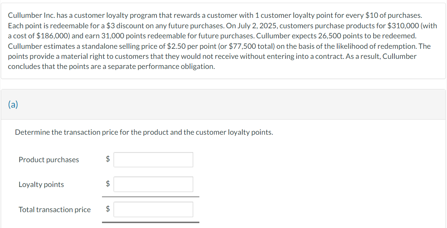Click the Total transaction price label
The width and height of the screenshot is (447, 228).
[54, 209]
